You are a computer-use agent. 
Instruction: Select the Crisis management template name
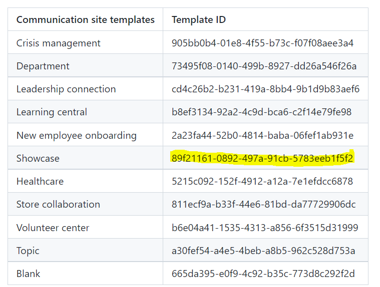(x=58, y=43)
